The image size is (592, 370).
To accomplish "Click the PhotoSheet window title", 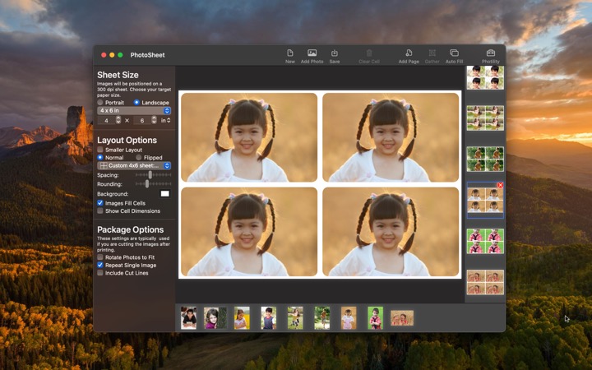I will [x=148, y=55].
